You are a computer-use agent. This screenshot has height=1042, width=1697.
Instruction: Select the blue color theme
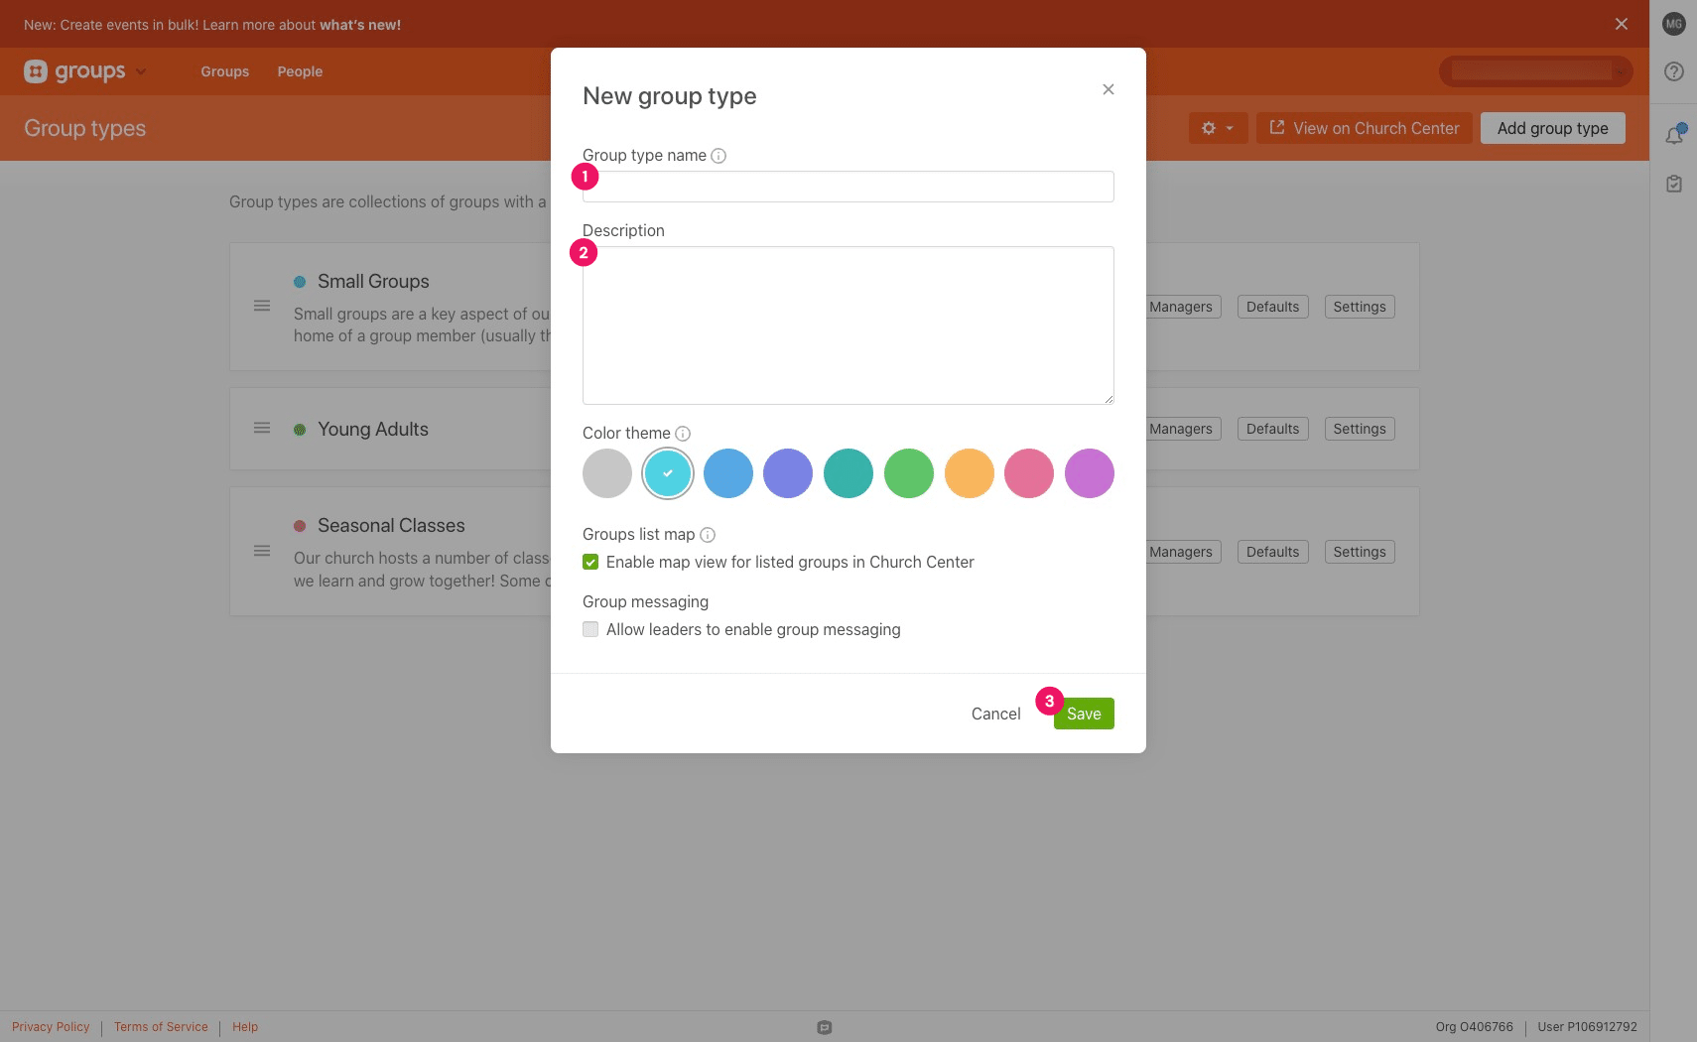tap(728, 473)
